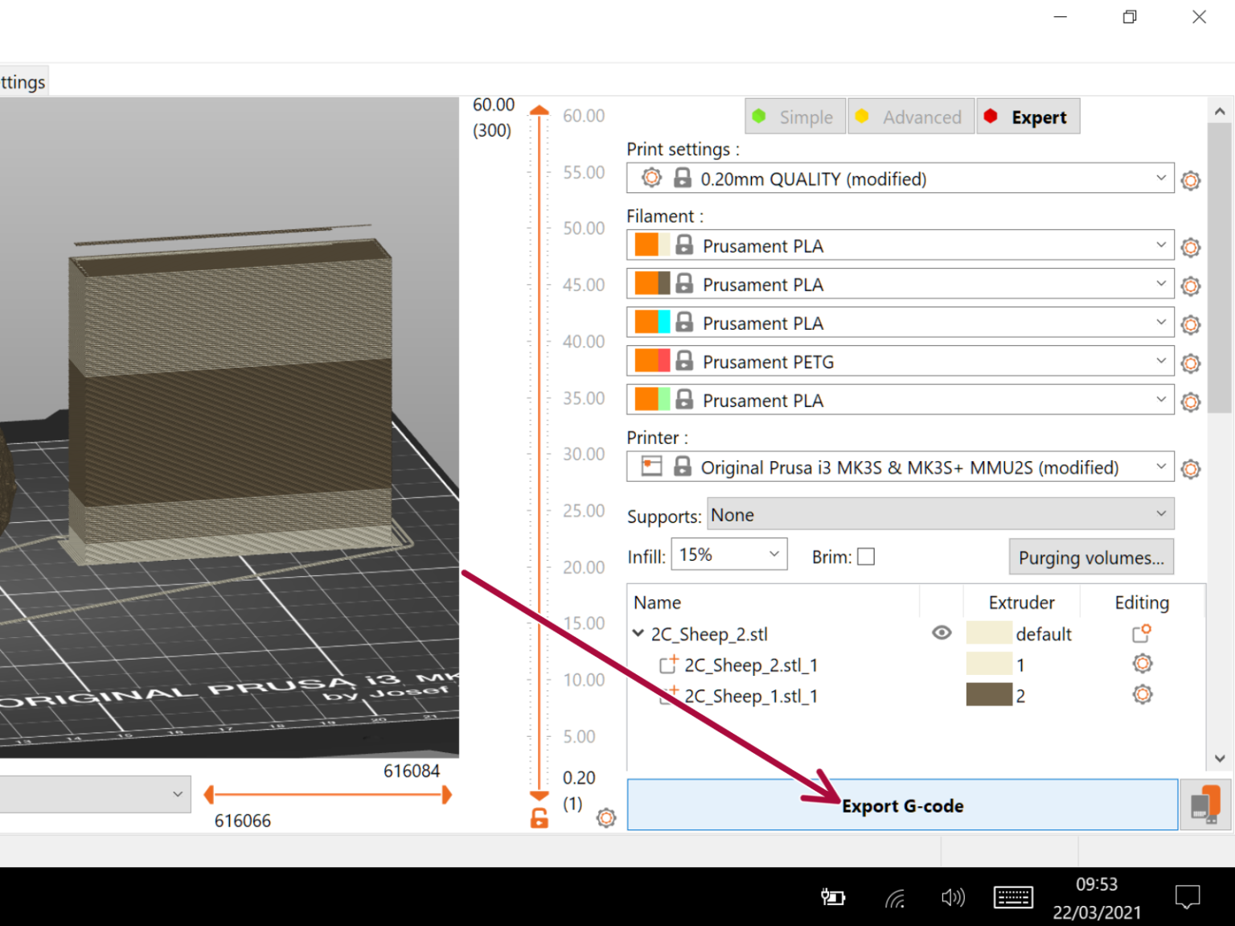
Task: Open the settings tab partially labeled 'ttings'
Action: [23, 81]
